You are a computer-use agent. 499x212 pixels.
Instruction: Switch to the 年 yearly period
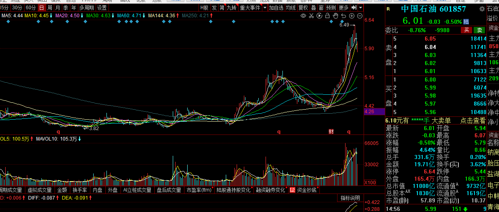coord(74,8)
